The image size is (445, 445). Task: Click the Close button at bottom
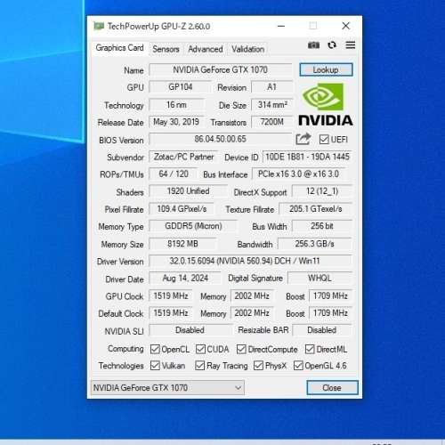click(332, 388)
